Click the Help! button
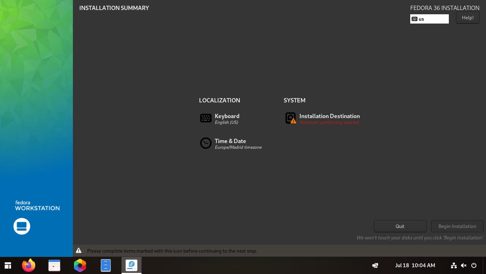The image size is (486, 274). pos(468,17)
